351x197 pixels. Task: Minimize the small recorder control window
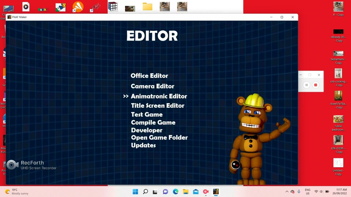301,75
